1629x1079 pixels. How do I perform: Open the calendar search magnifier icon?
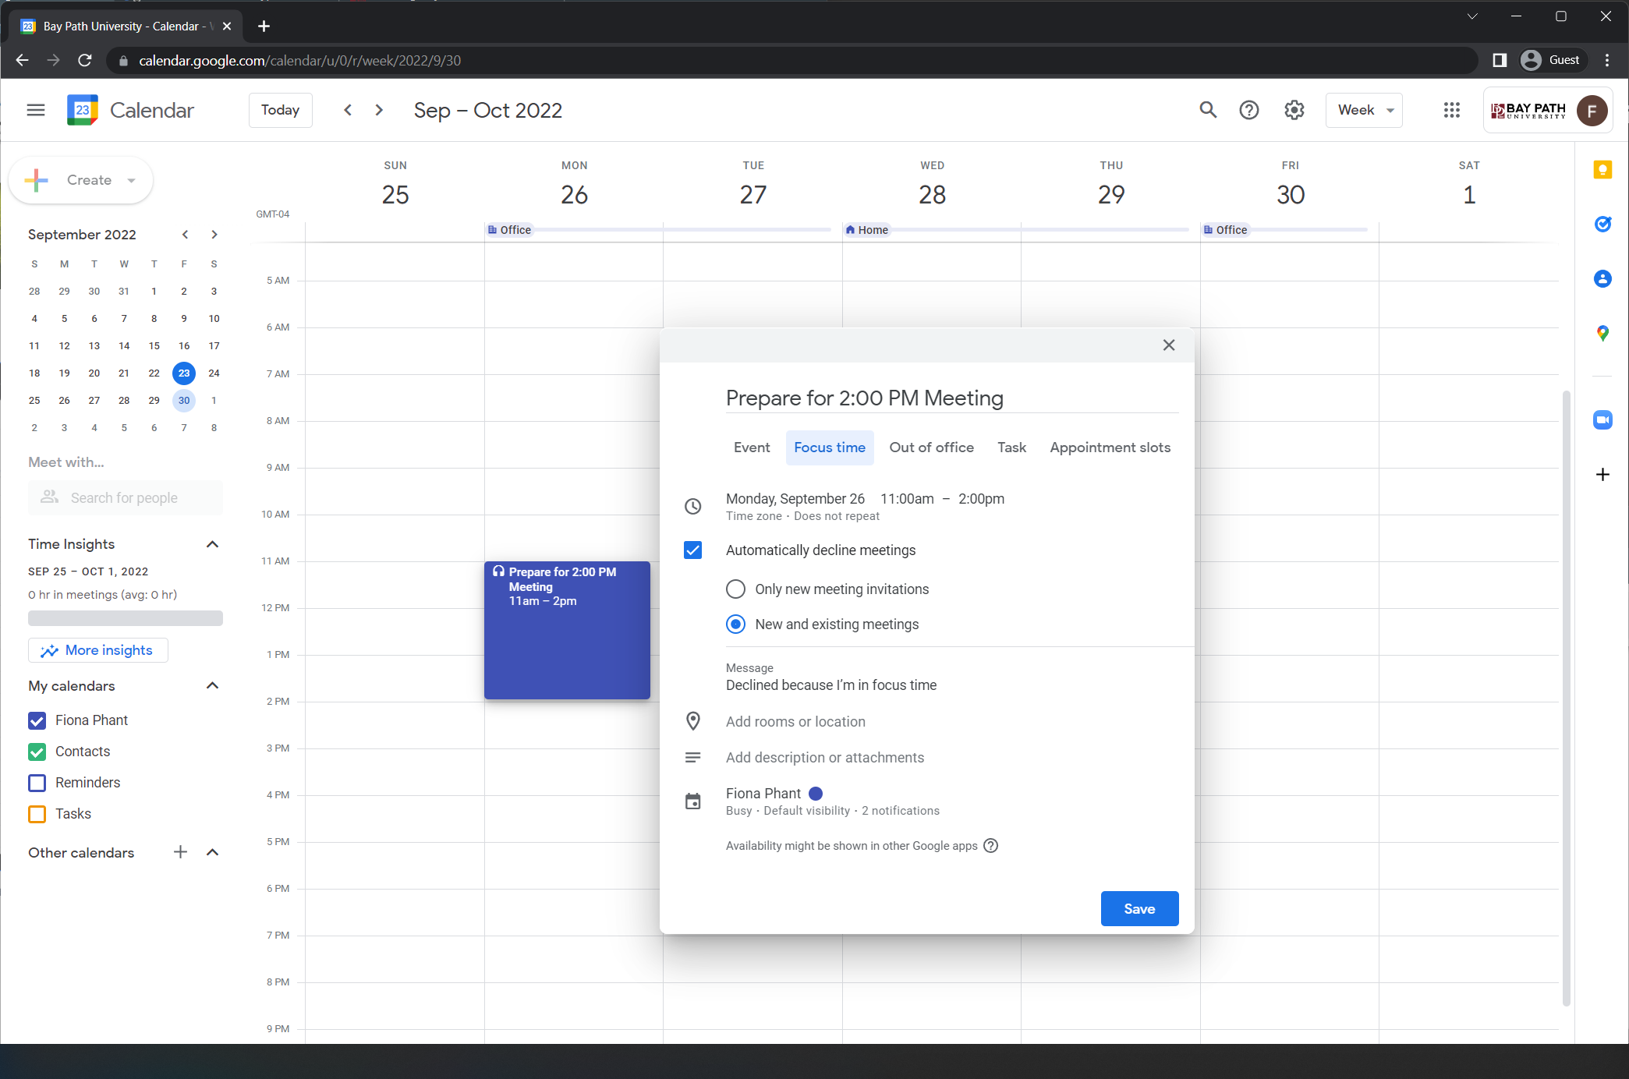click(x=1207, y=110)
